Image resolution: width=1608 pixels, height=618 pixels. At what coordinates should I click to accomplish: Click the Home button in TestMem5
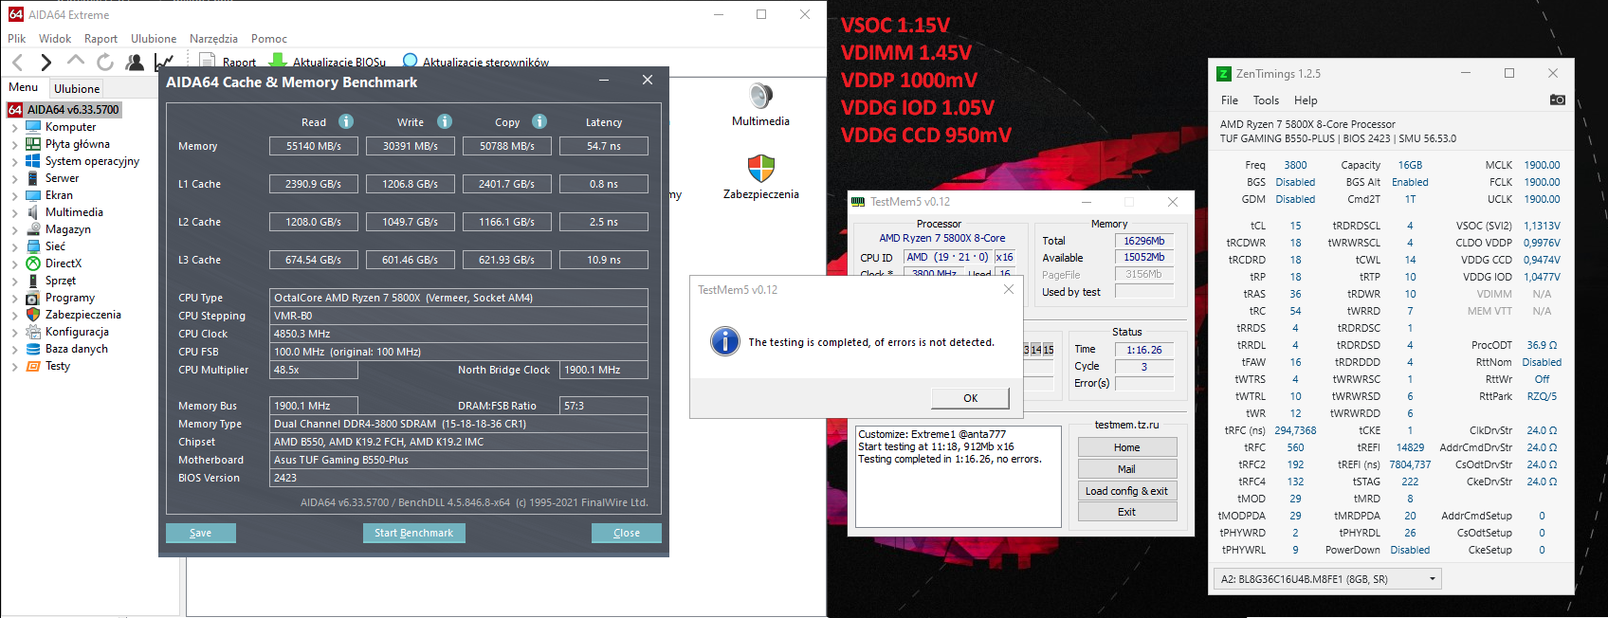(x=1127, y=447)
